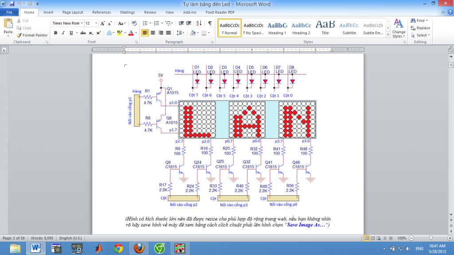
Task: Grow the font size
Action: pyautogui.click(x=102, y=23)
